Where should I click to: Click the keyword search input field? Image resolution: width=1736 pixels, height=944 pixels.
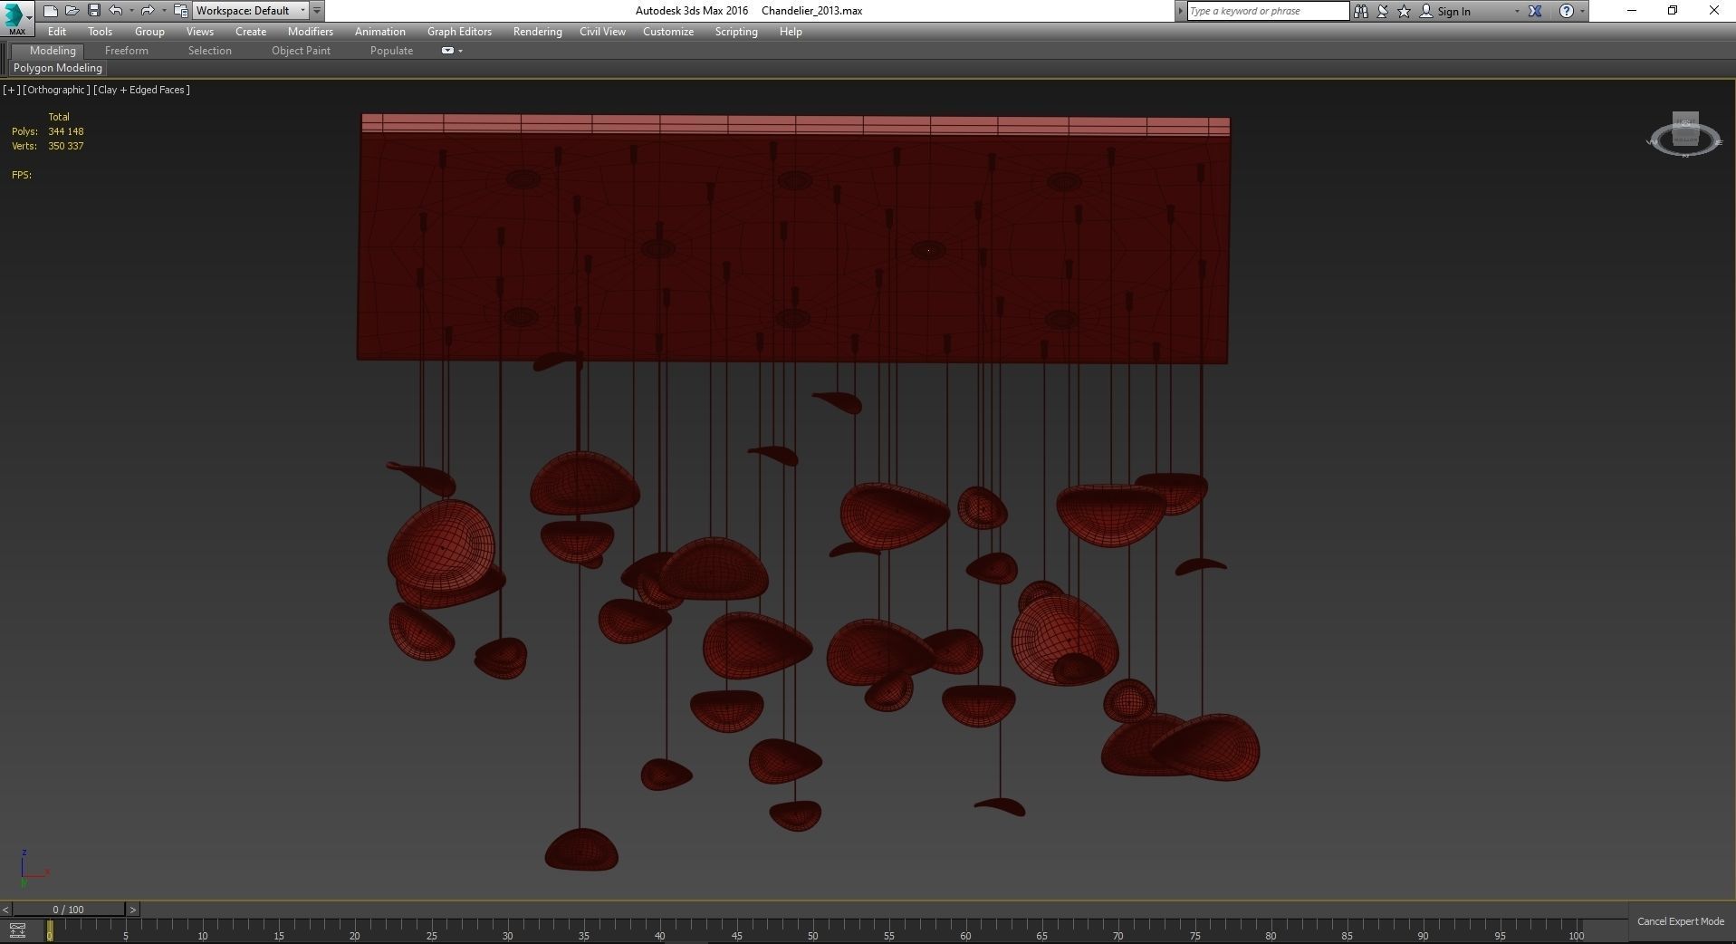click(1267, 11)
